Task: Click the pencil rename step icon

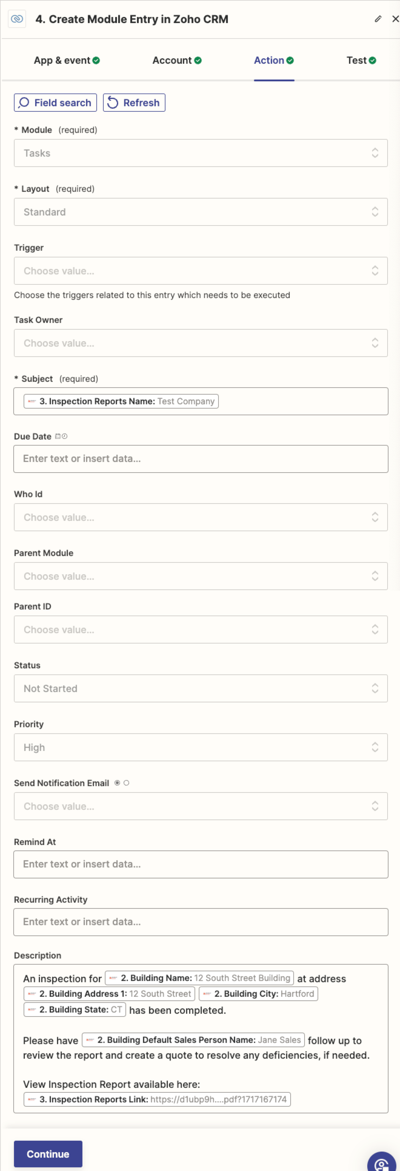Action: 378,19
